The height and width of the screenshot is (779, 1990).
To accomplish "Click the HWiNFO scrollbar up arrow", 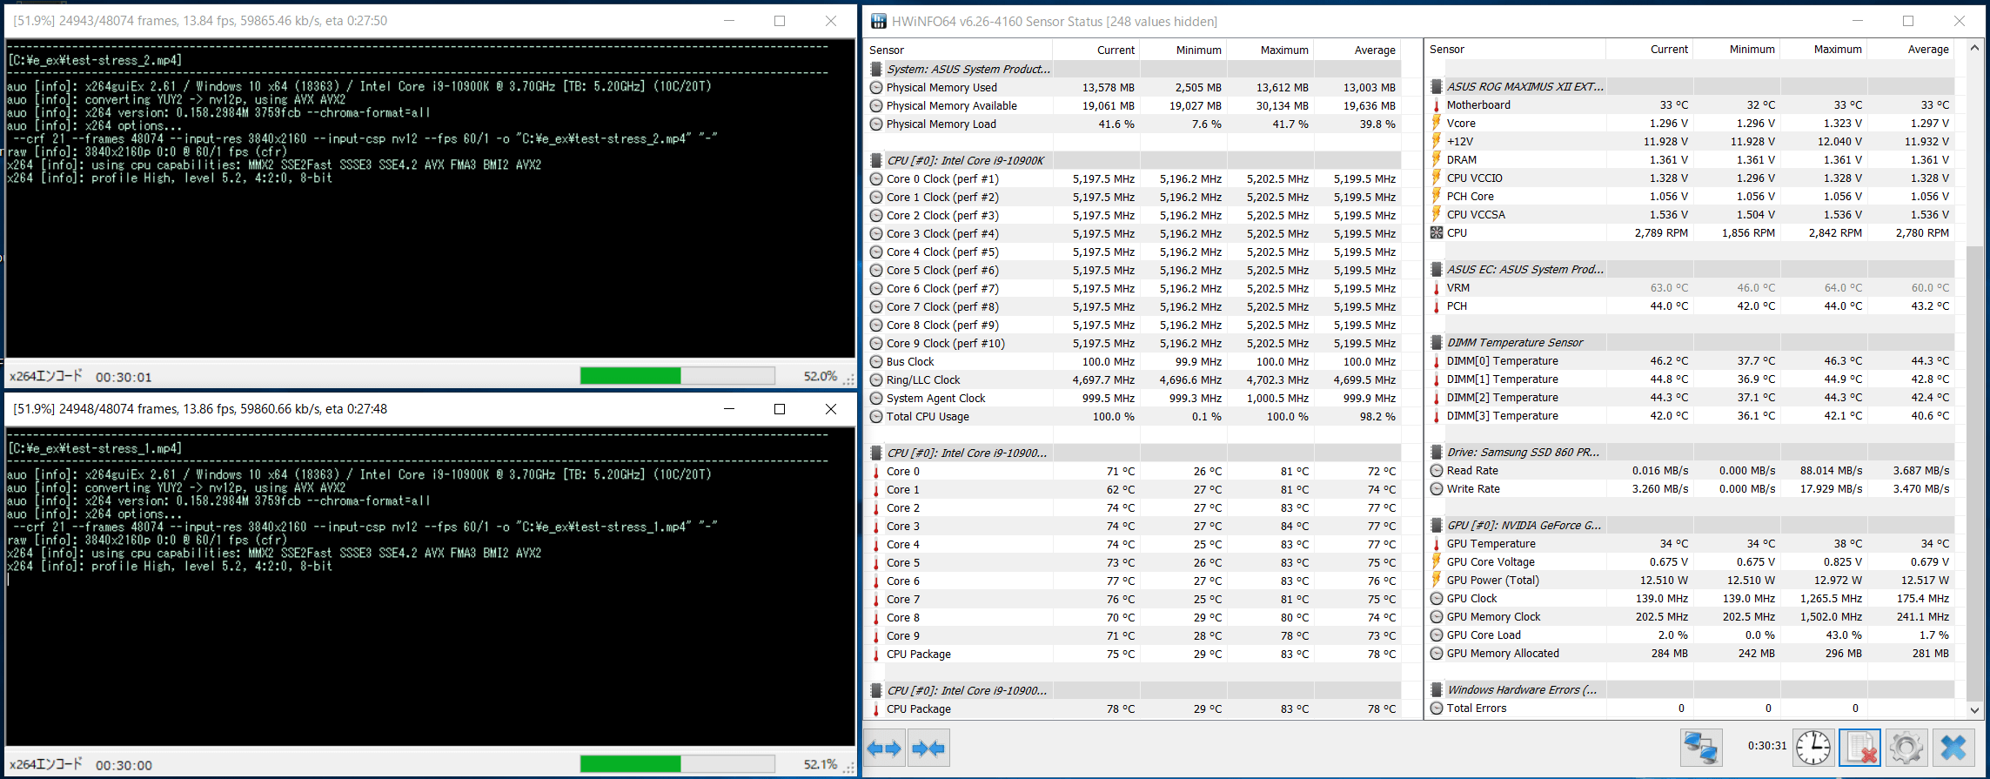I will click(1974, 49).
